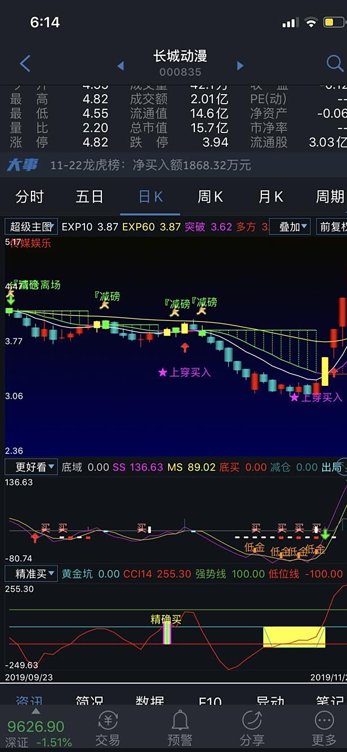Switch to the 月K tab
The width and height of the screenshot is (347, 752).
coord(271,197)
